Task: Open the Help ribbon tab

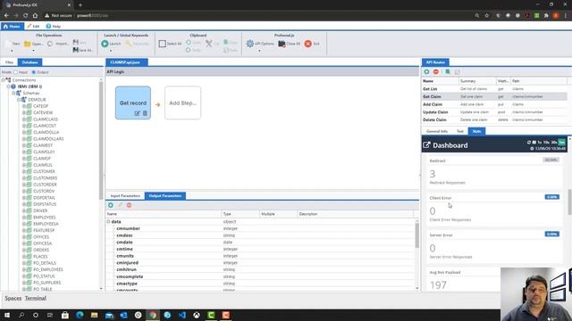Action: (x=54, y=26)
